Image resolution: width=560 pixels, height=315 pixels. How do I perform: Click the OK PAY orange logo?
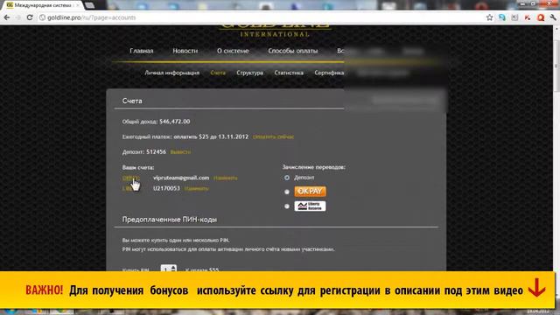(310, 192)
